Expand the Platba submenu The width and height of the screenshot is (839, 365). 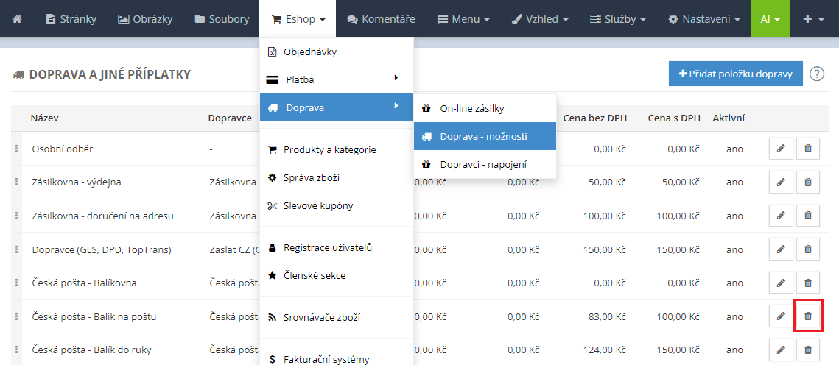[x=336, y=79]
